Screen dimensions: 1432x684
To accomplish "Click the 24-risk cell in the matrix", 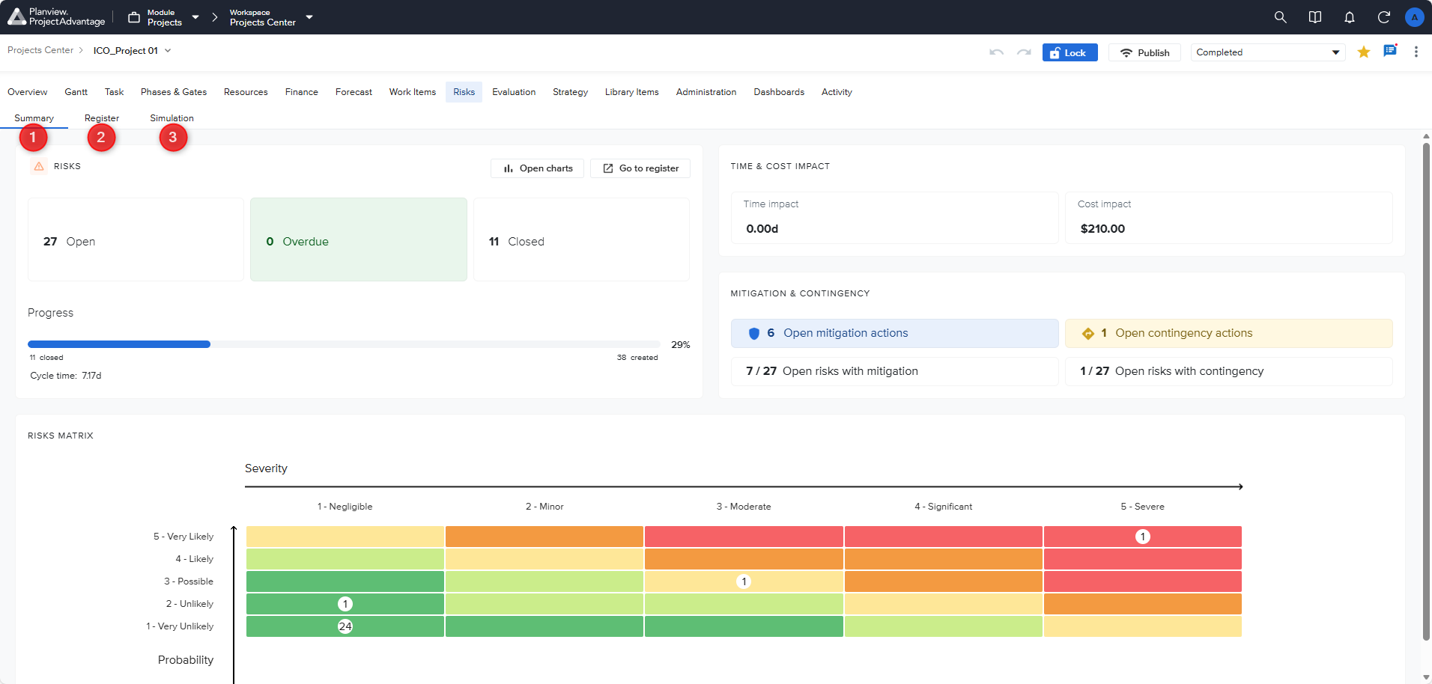I will (x=345, y=626).
